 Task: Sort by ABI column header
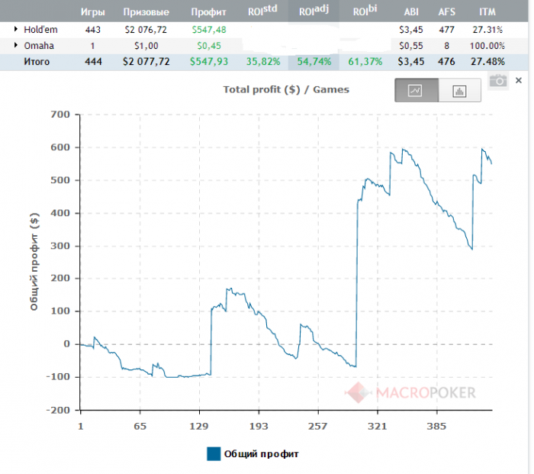click(x=411, y=12)
